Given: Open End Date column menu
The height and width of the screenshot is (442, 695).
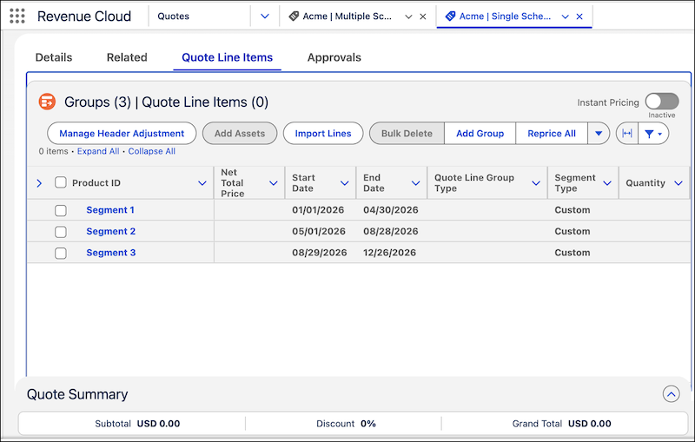Looking at the screenshot, I should pyautogui.click(x=416, y=183).
